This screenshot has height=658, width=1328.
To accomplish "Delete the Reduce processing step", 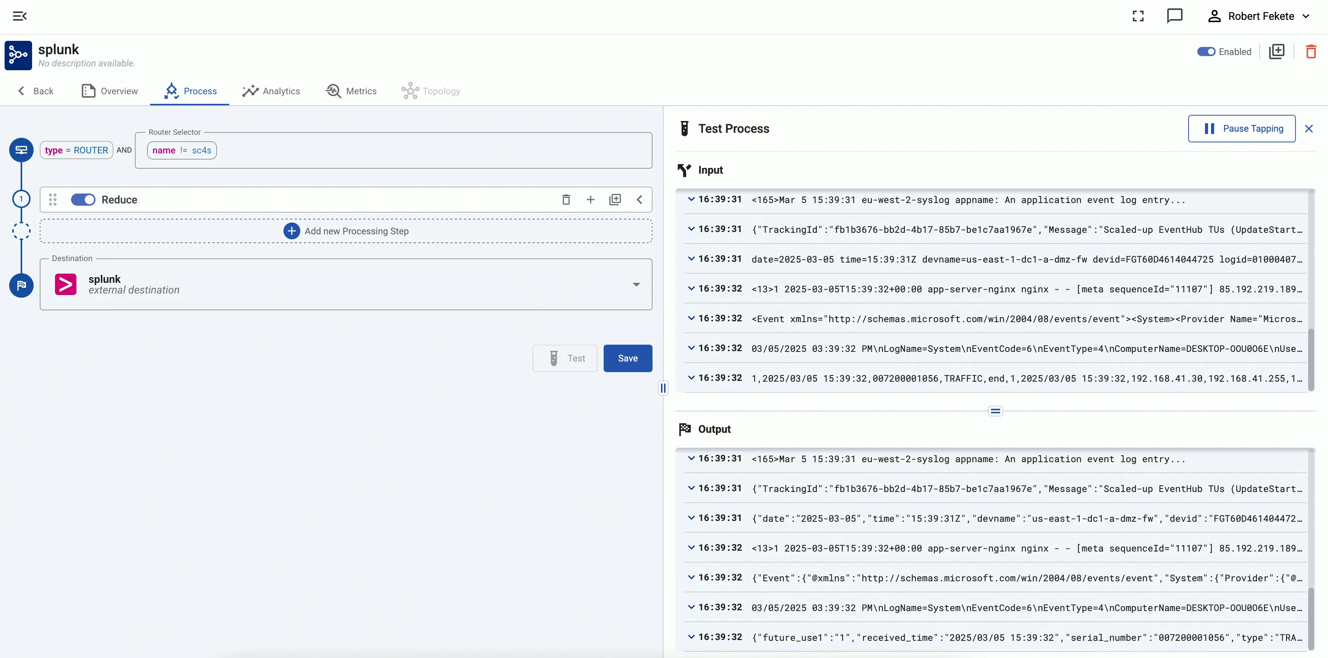I will (565, 200).
